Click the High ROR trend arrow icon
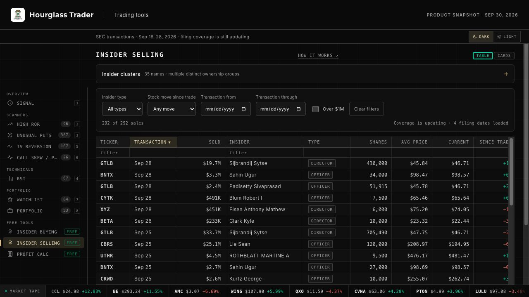 click(x=10, y=124)
